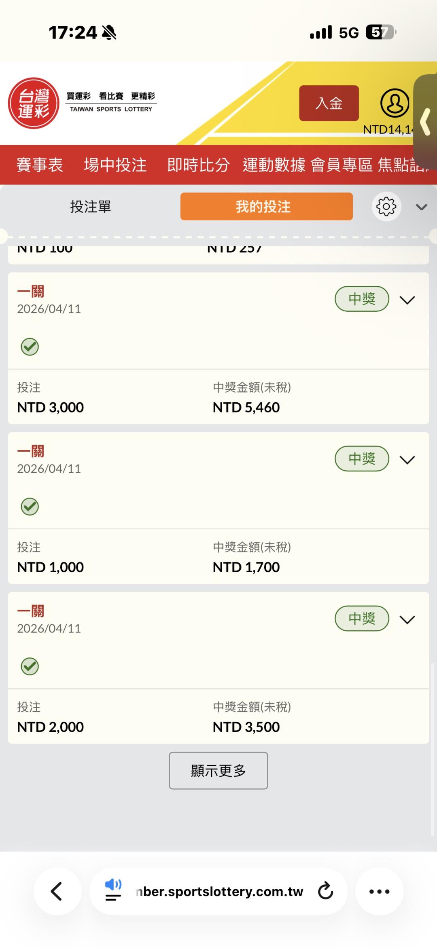Switch to the 投注單 tab
The image size is (437, 949).
pyautogui.click(x=91, y=207)
